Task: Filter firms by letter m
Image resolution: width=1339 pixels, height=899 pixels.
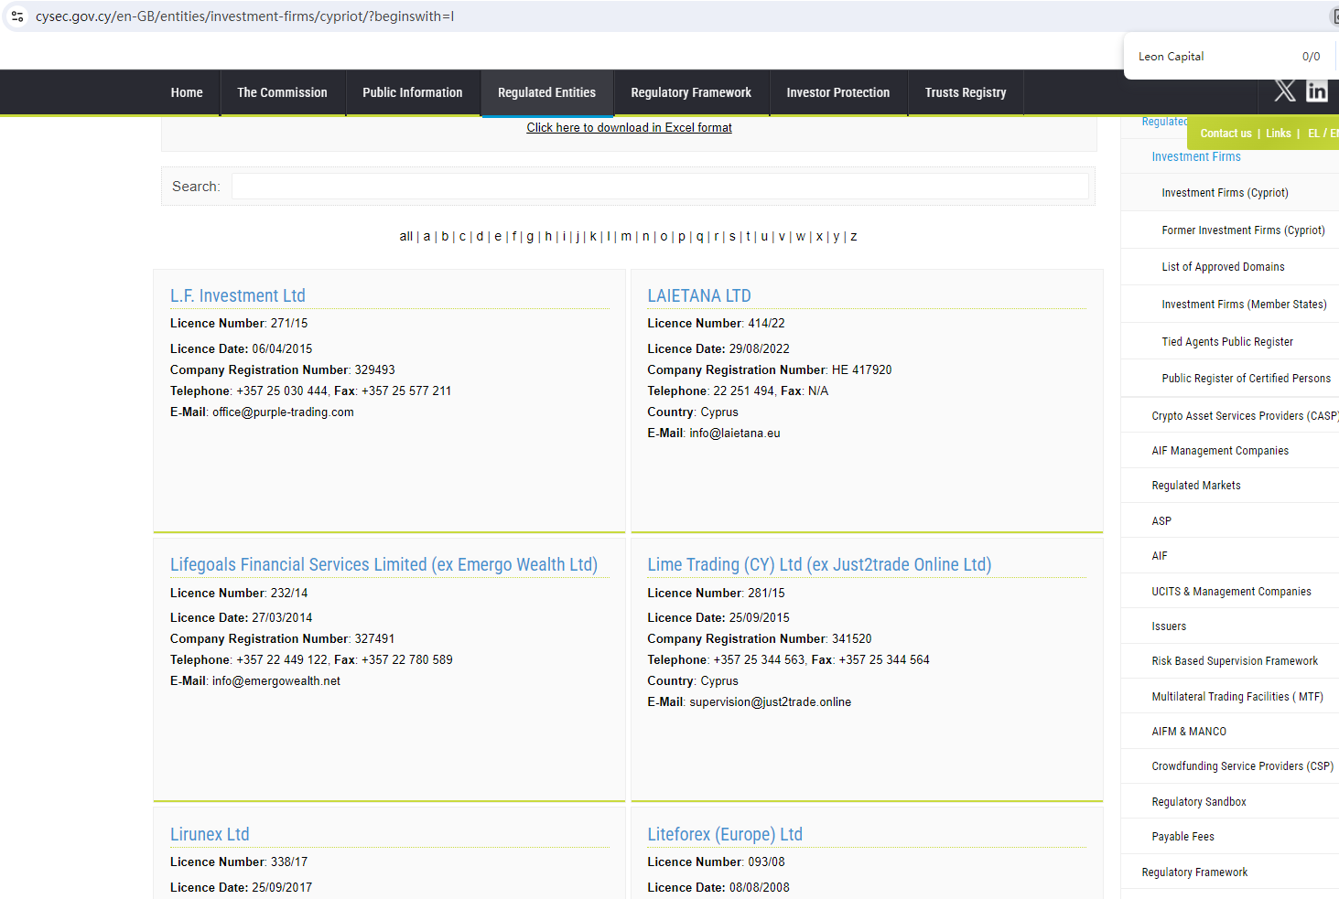Action: 626,237
